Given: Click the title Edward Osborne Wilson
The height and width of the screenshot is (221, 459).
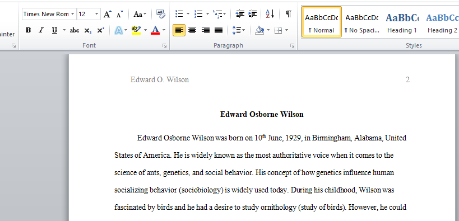Looking at the screenshot, I should click(262, 114).
